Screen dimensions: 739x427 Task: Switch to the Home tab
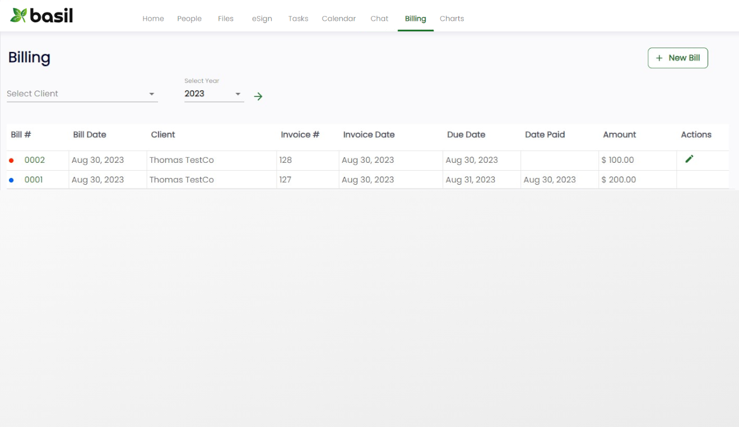[153, 18]
